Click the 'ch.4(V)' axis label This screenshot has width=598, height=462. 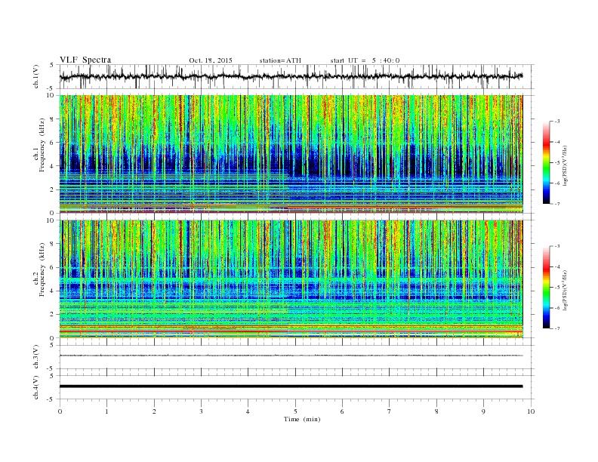(x=36, y=387)
